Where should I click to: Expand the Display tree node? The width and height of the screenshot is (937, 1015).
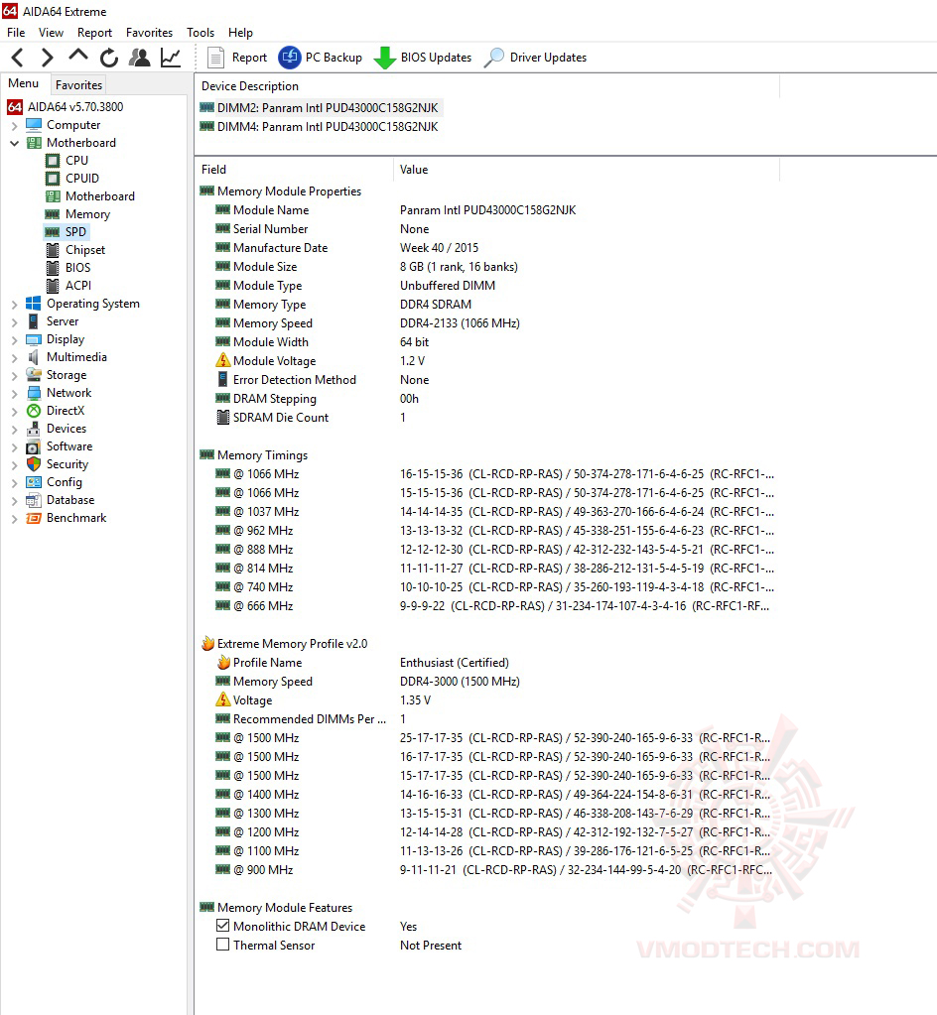(x=14, y=340)
